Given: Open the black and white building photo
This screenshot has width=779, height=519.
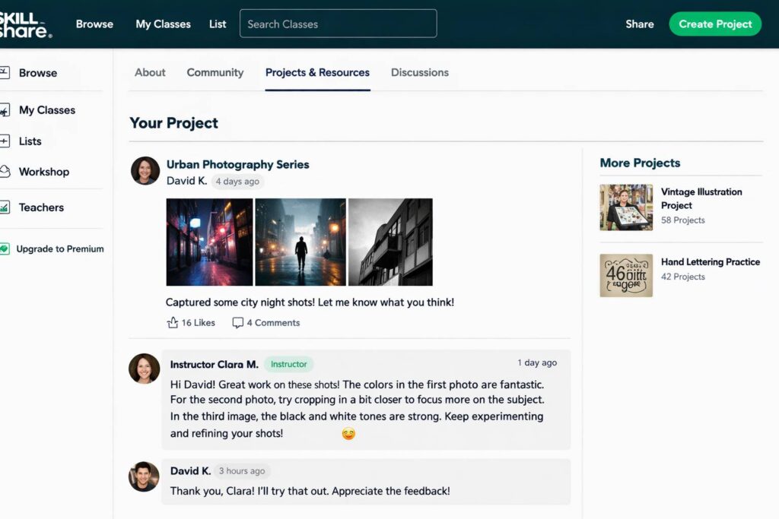Looking at the screenshot, I should point(390,242).
